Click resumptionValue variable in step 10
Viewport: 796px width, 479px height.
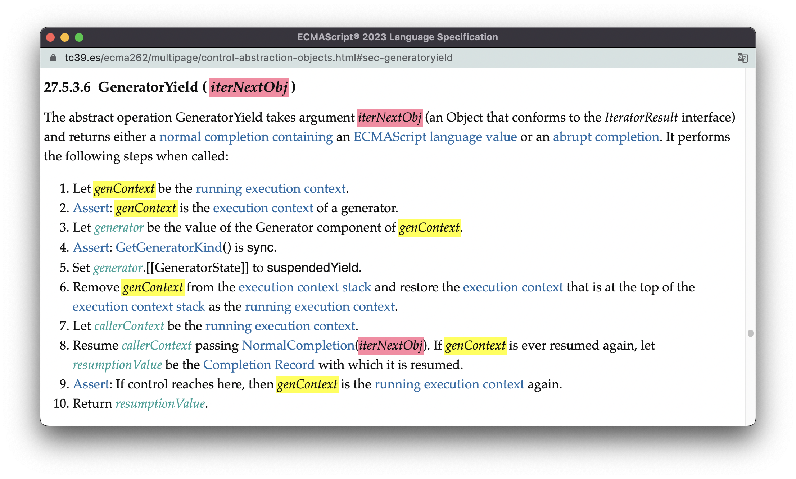(x=160, y=404)
